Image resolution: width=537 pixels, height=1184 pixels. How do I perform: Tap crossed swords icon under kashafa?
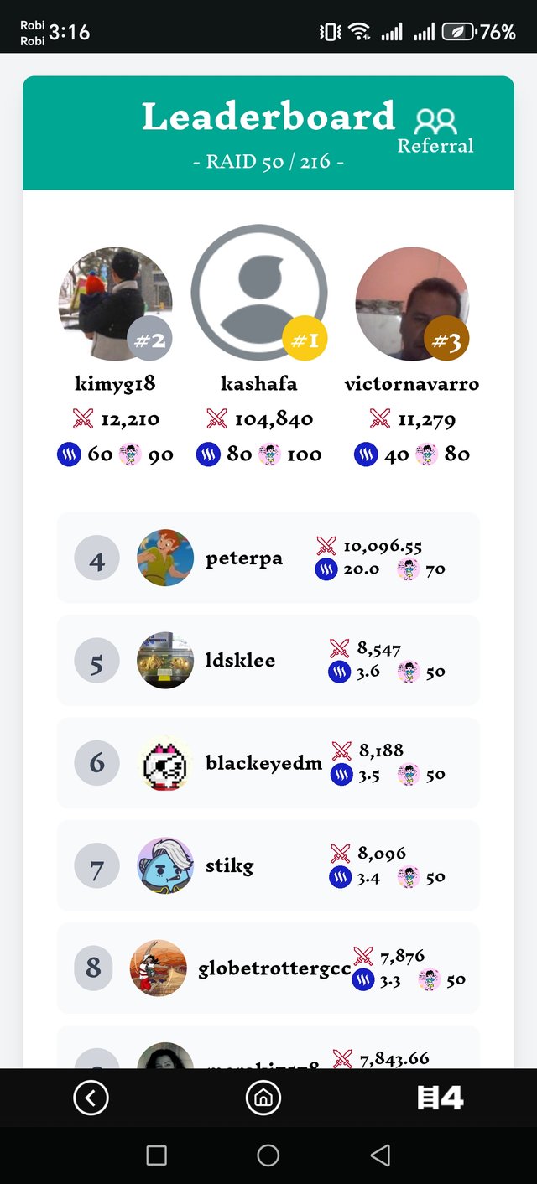click(x=217, y=418)
